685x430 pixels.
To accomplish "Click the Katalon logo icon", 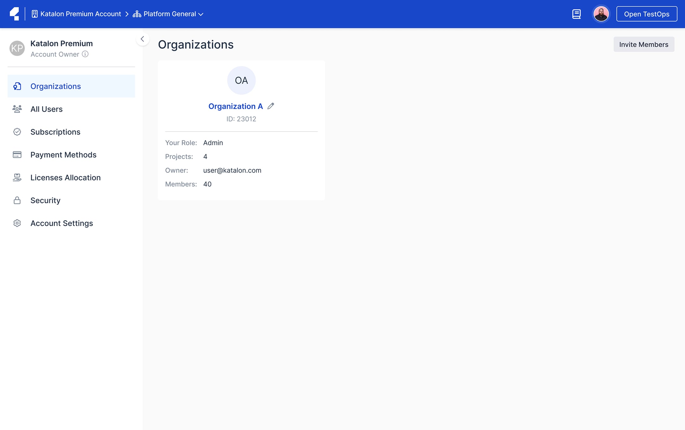I will tap(15, 14).
